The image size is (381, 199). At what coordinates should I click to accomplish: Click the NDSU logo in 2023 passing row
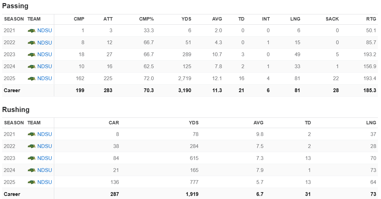[32, 55]
